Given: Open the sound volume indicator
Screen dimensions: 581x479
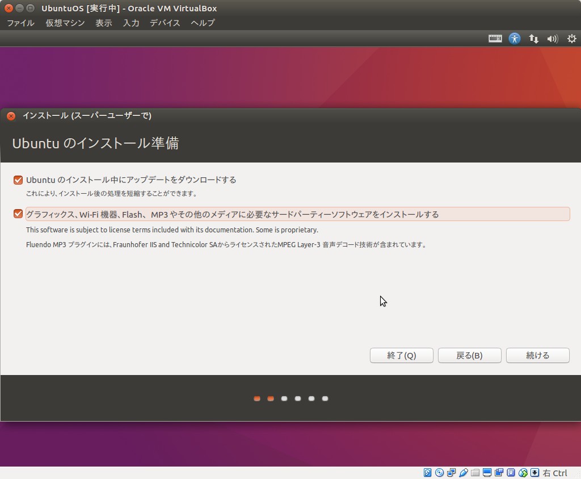Looking at the screenshot, I should click(553, 39).
